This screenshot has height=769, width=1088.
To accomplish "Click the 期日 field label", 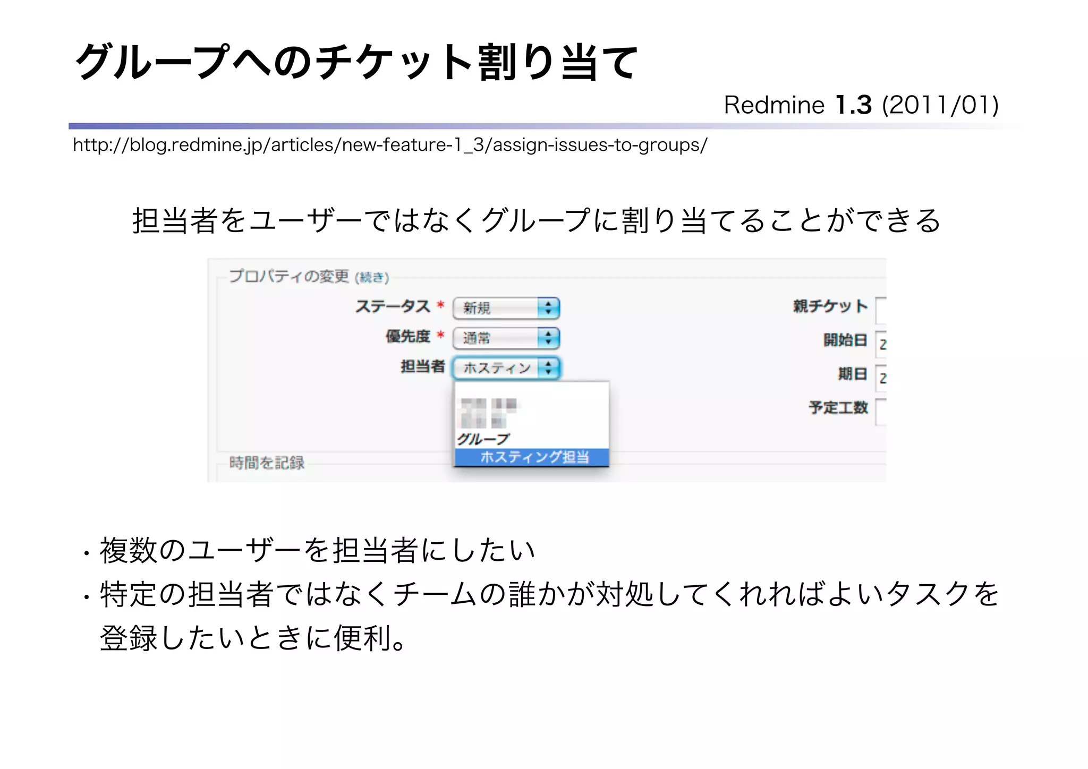I will pos(853,374).
